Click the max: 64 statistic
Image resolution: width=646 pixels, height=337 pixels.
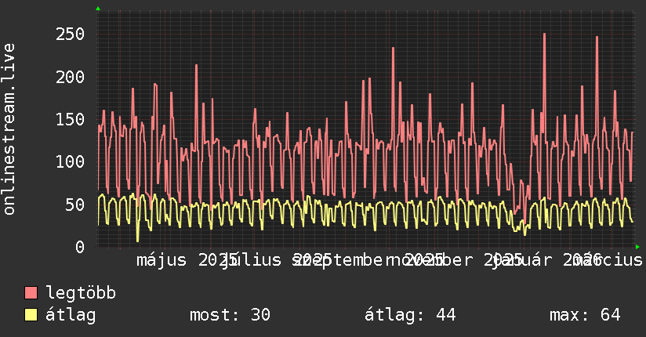(x=585, y=315)
